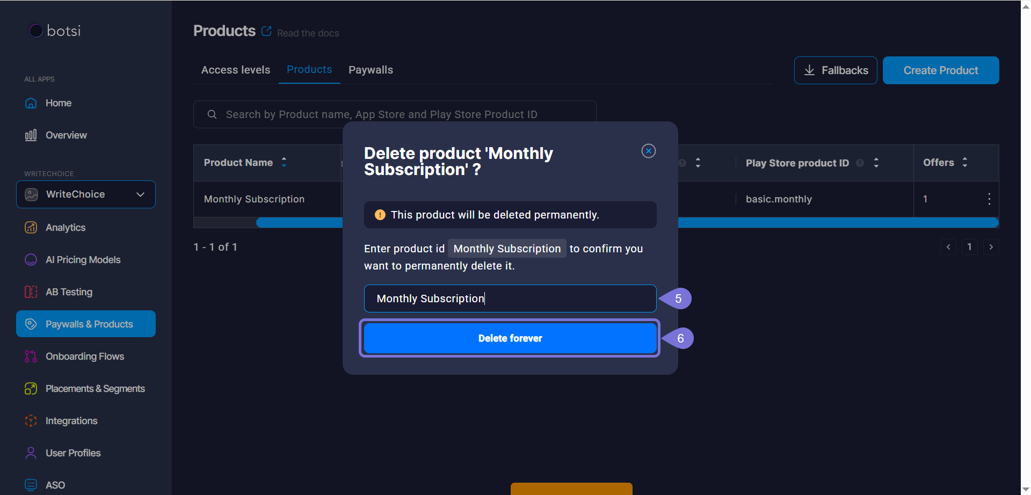
Task: Click the Home icon in sidebar
Action: [31, 103]
